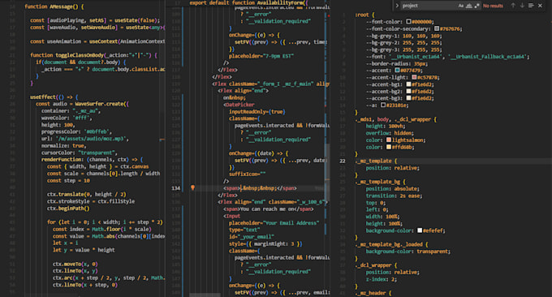Click 'WaveSurfer.create' call in left editor
The image size is (552, 297).
click(x=101, y=104)
